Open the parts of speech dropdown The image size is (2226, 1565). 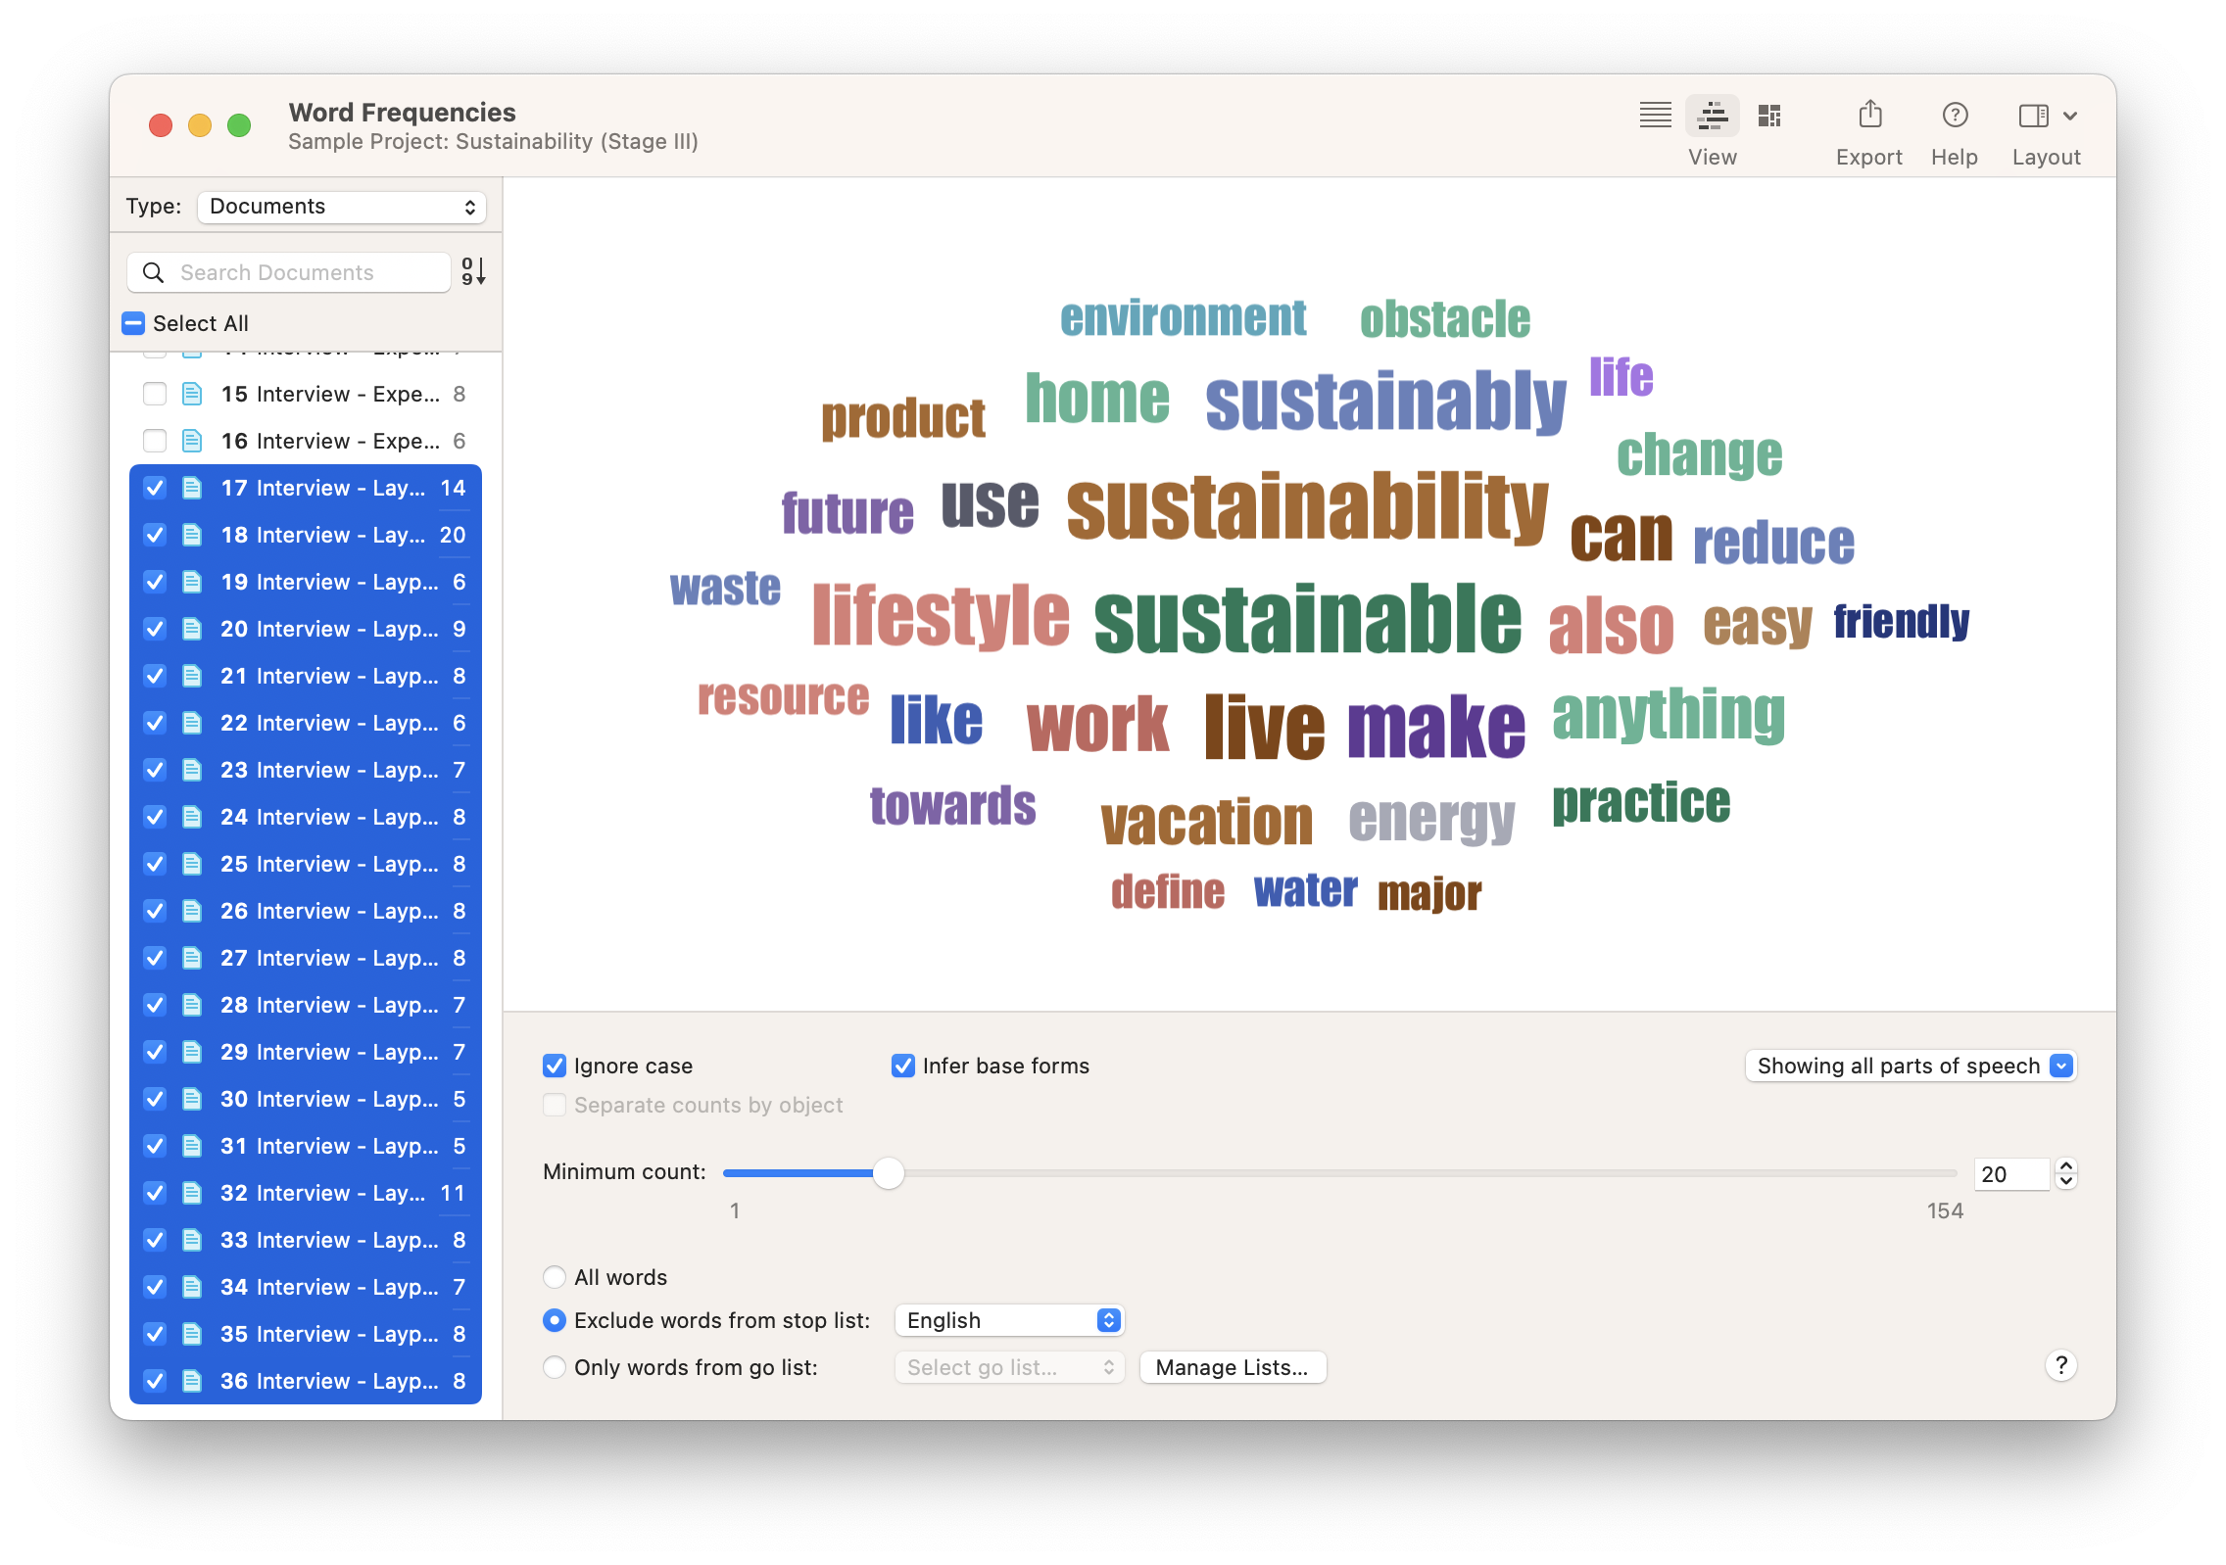pos(1910,1066)
